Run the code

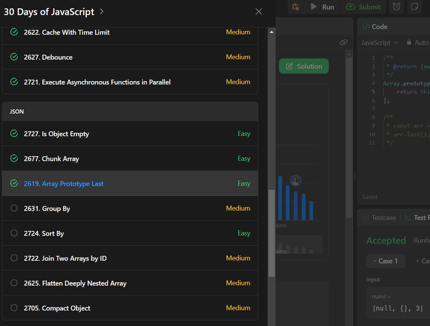pos(322,7)
